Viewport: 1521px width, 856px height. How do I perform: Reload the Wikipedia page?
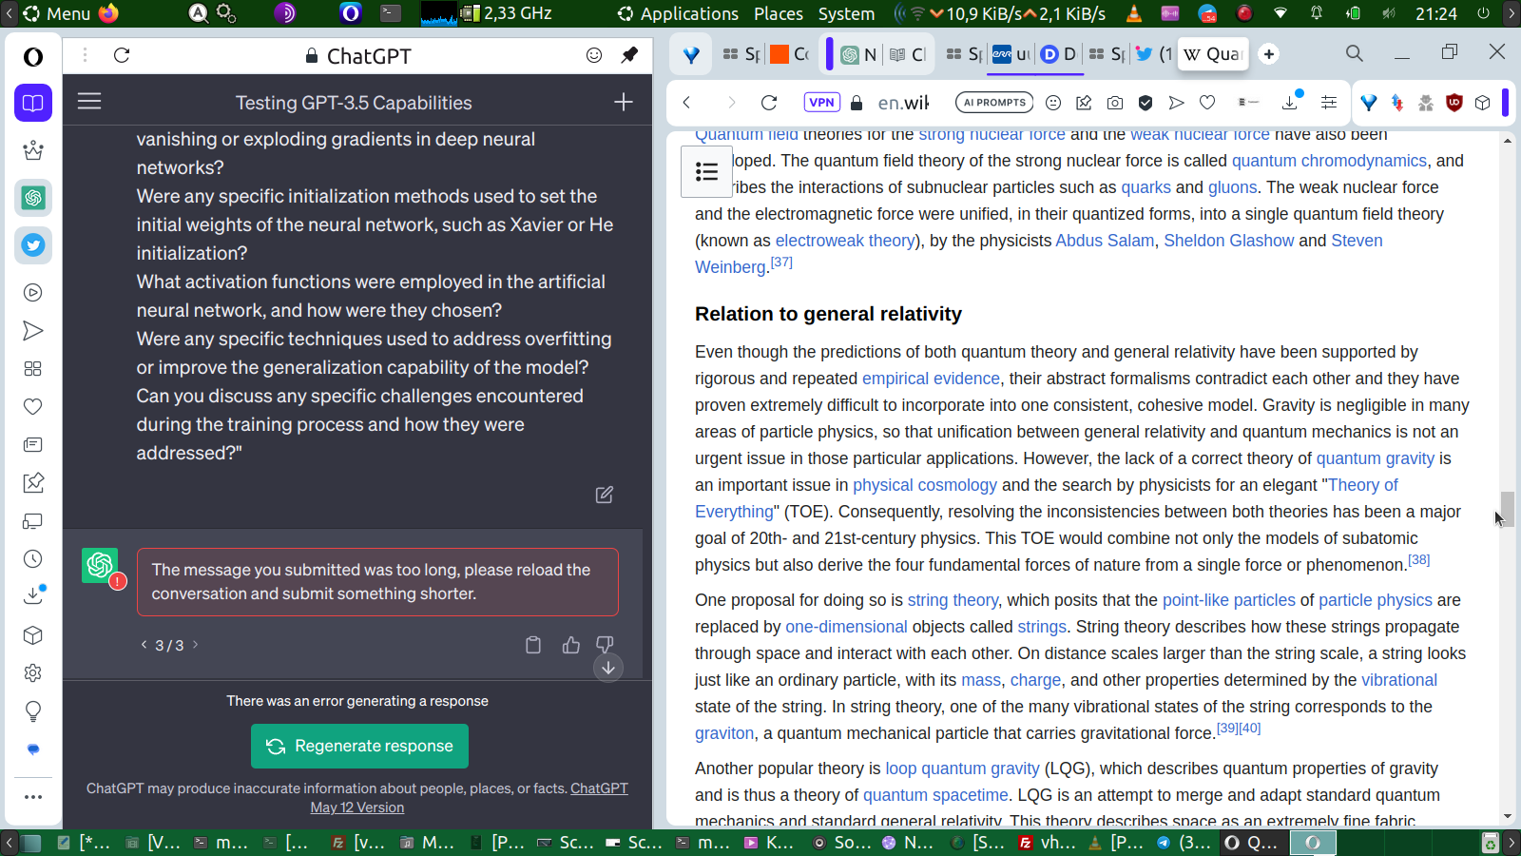(769, 103)
